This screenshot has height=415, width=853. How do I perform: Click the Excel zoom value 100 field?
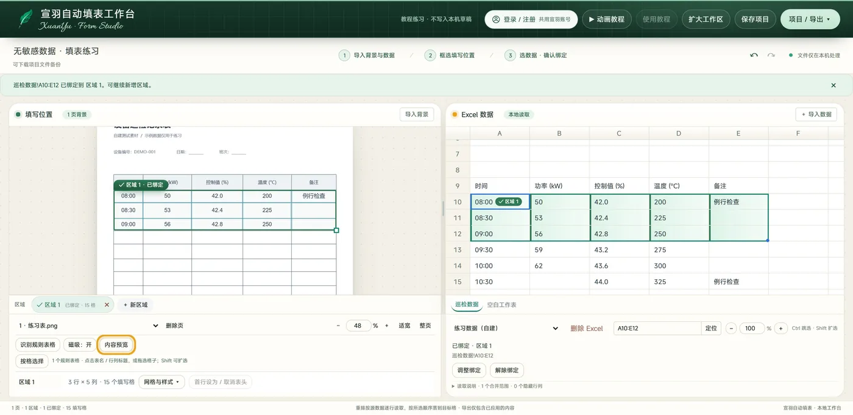pos(751,328)
